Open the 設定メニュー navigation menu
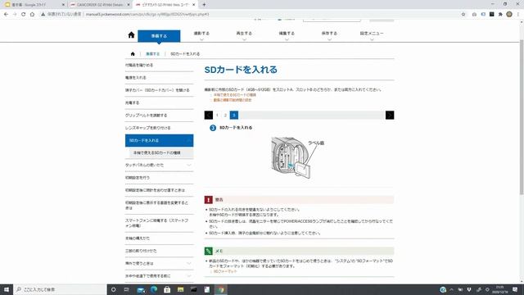Screen dimensions: 524x295 pyautogui.click(x=372, y=34)
